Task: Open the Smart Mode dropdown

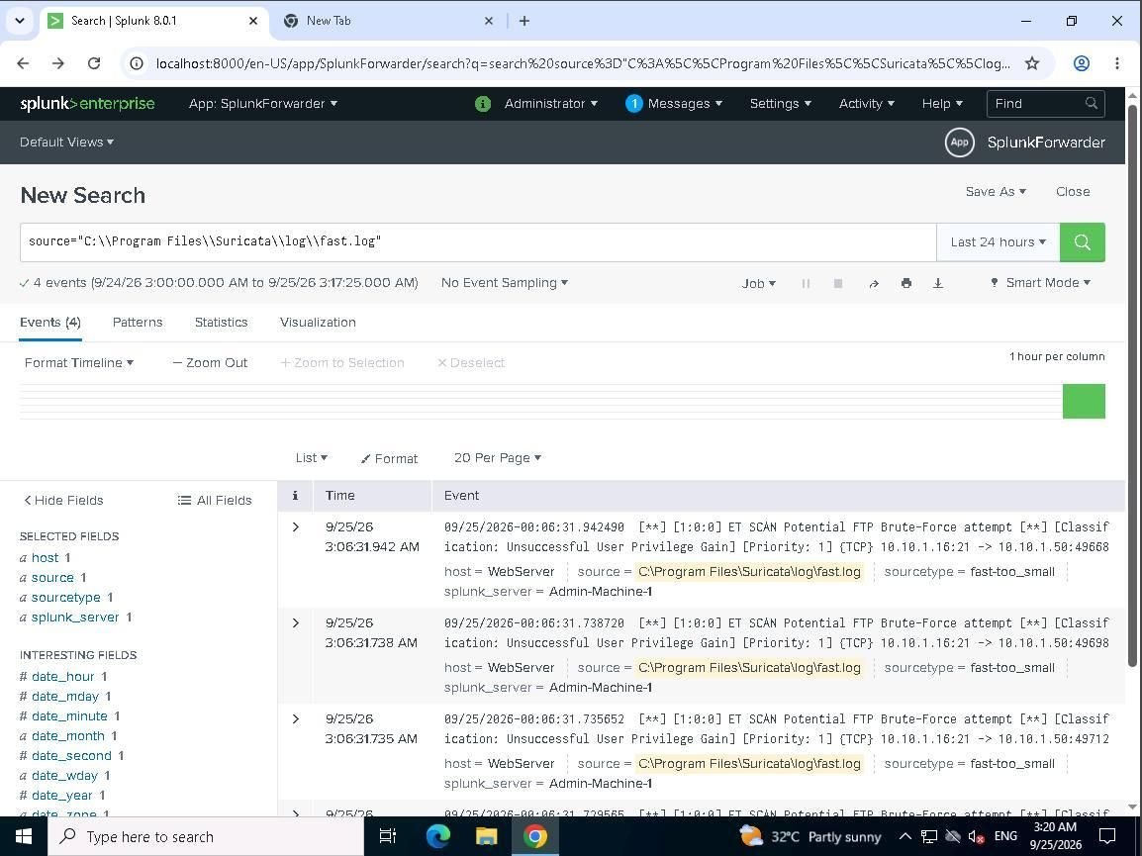Action: [1041, 283]
